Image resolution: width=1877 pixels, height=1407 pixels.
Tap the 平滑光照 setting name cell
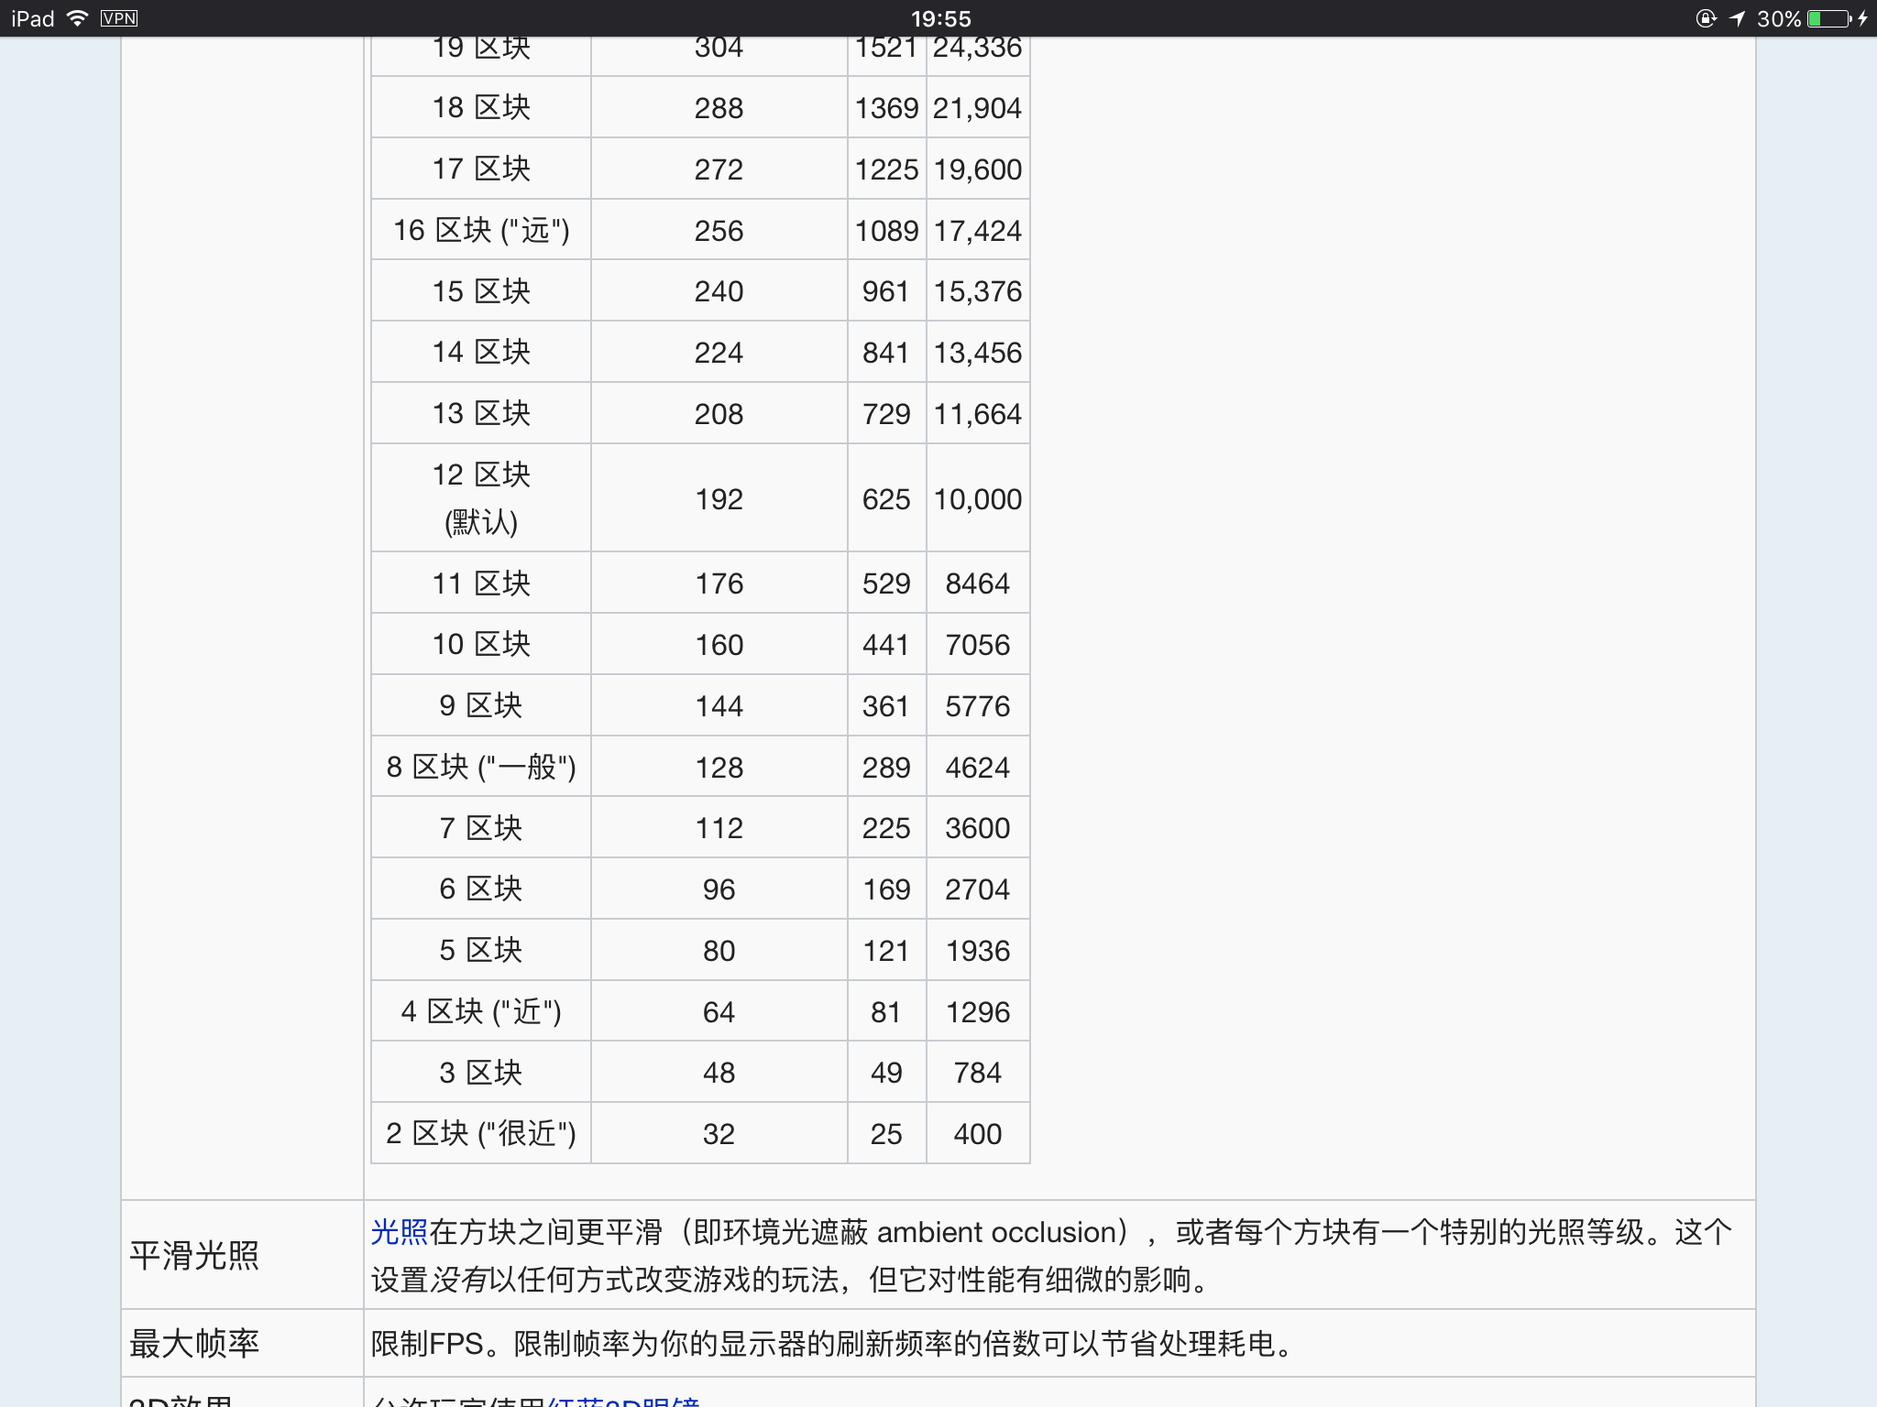(194, 1255)
